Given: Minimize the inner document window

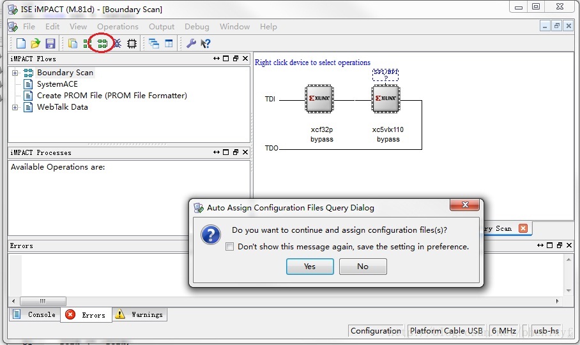Looking at the screenshot, I should coord(544,26).
